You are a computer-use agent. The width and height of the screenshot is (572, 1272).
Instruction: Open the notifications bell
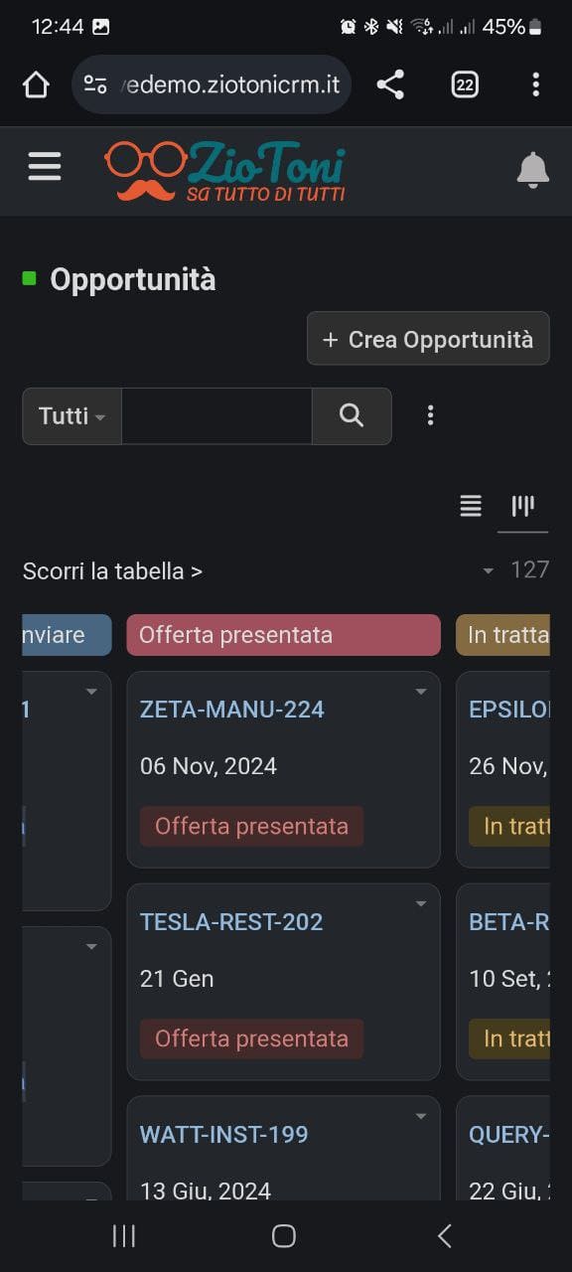[533, 170]
